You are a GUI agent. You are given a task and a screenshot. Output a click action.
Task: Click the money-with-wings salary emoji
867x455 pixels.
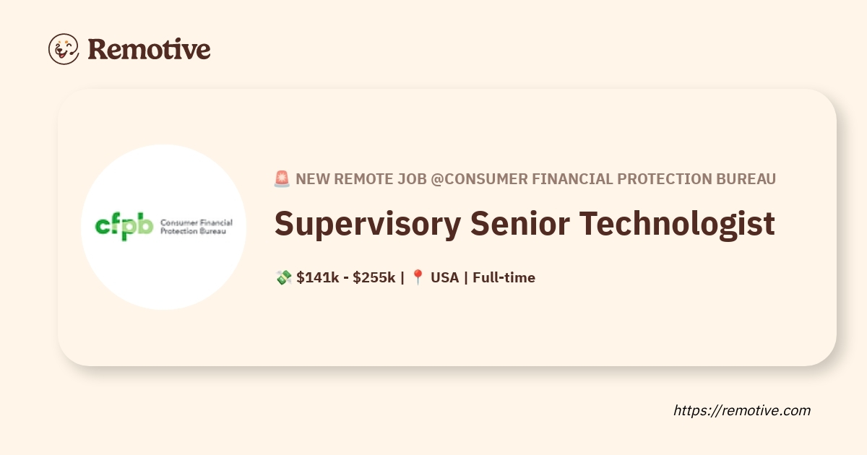(283, 277)
